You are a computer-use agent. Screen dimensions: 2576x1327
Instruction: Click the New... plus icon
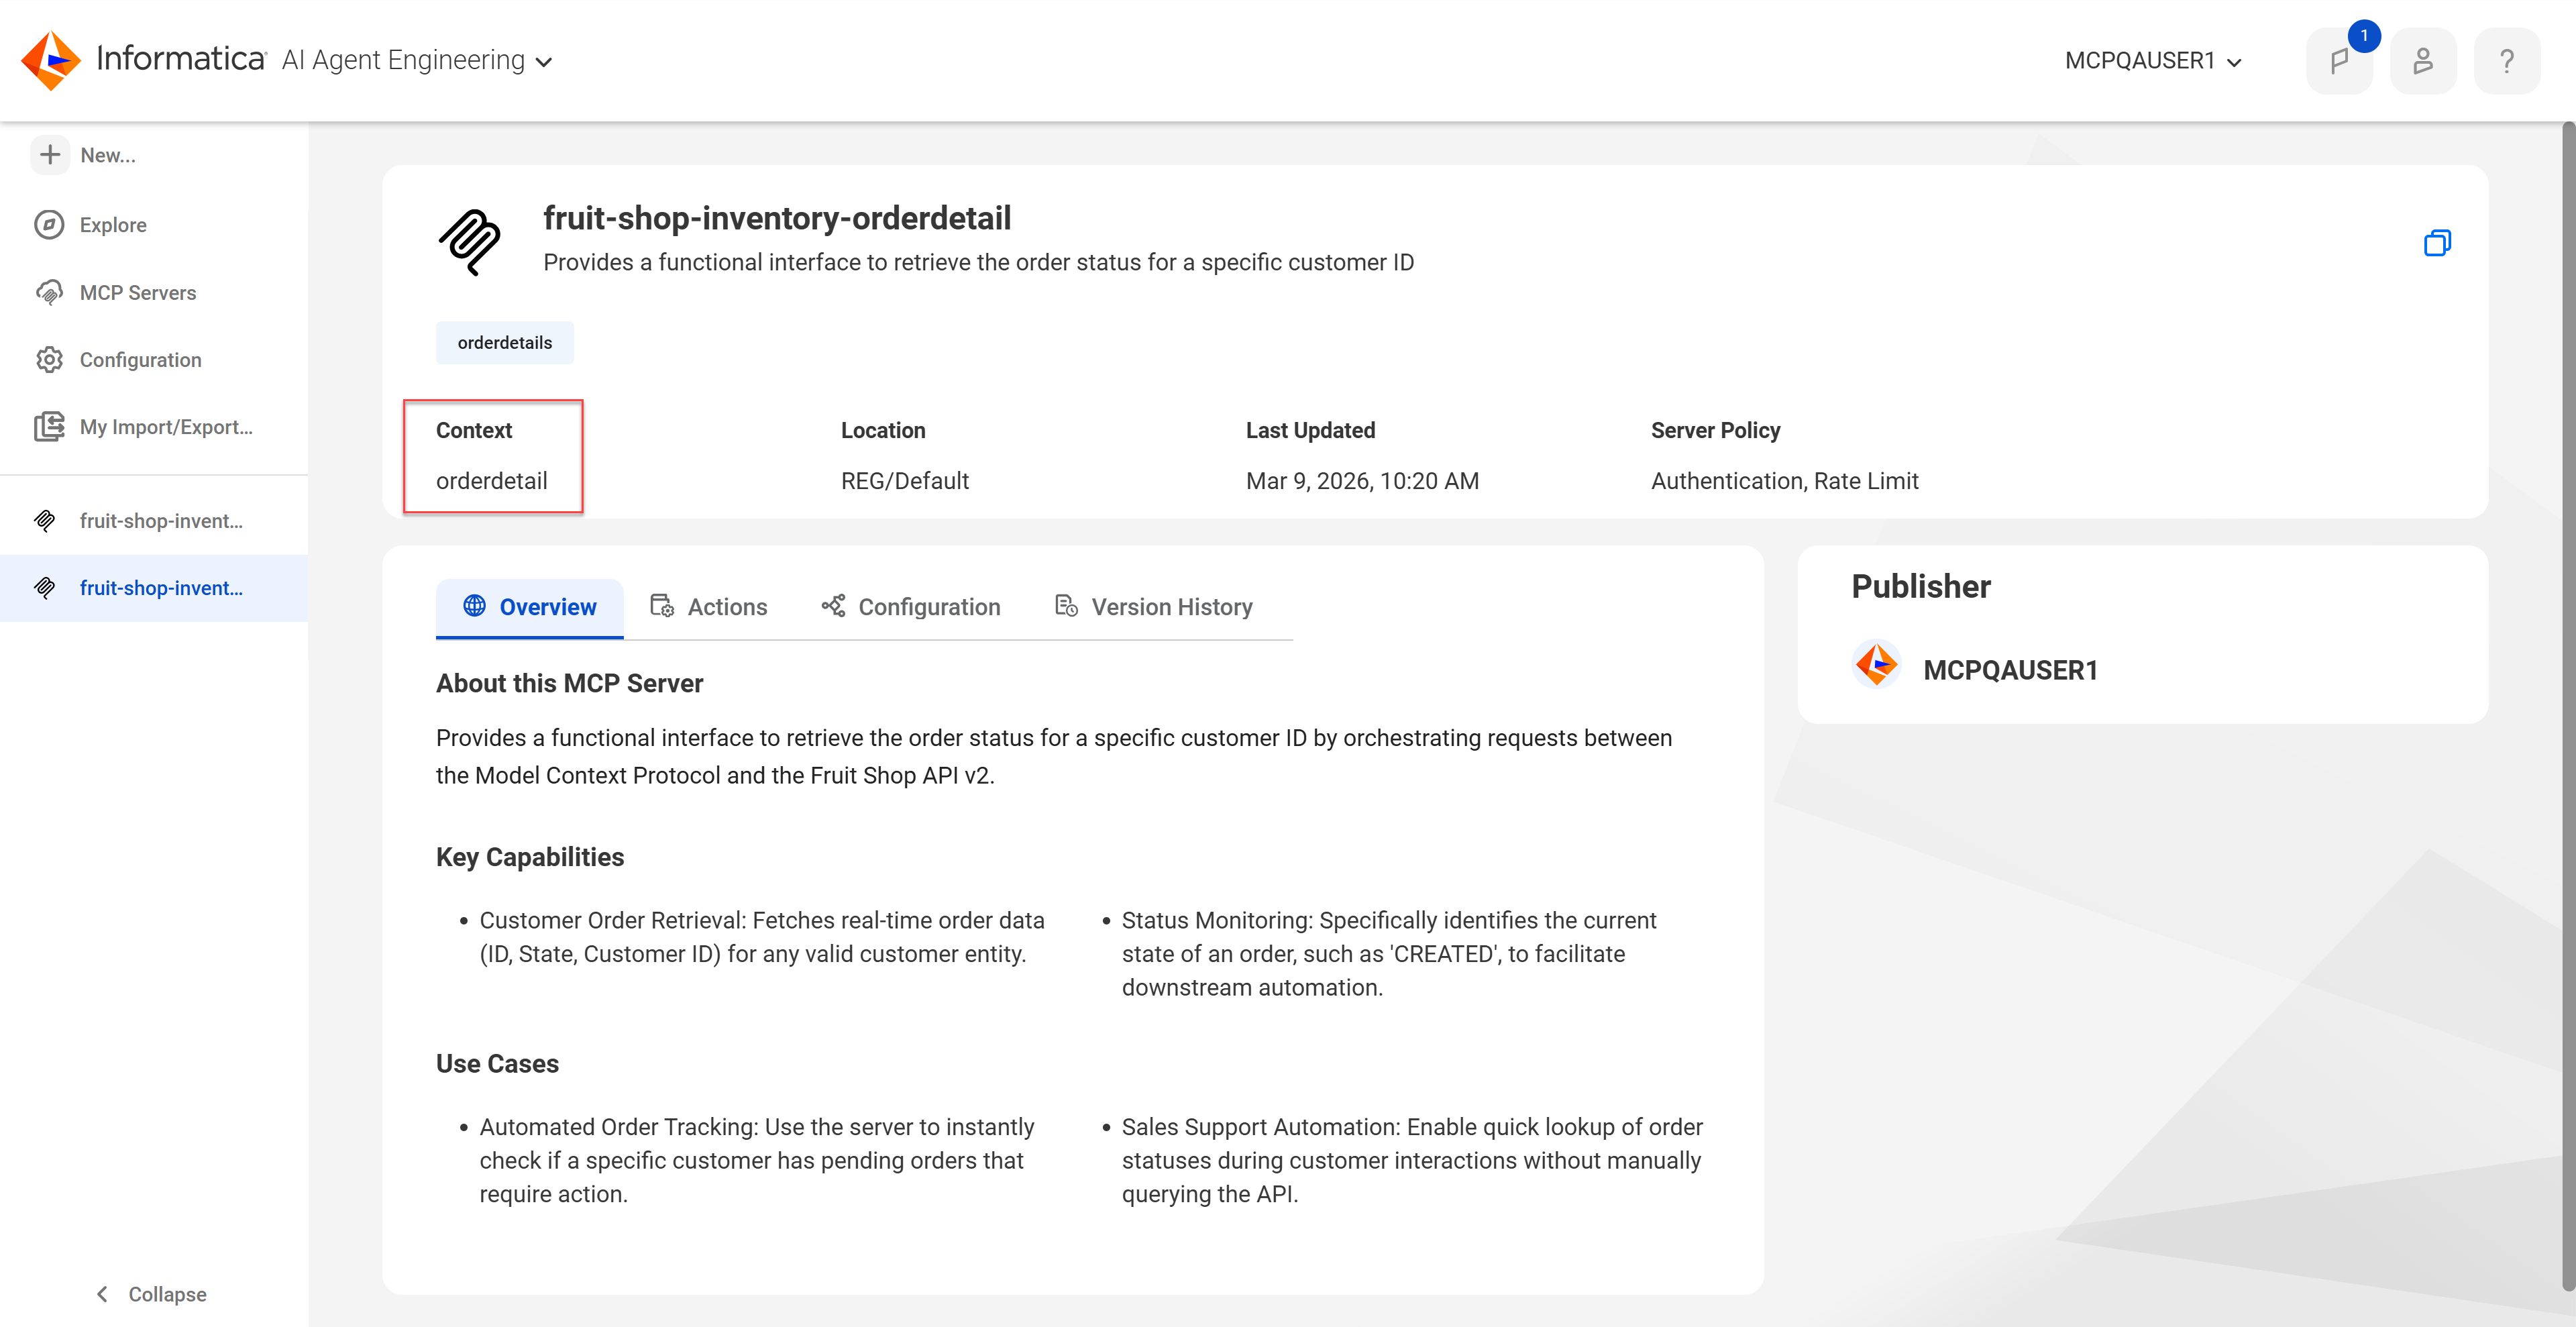(x=49, y=155)
